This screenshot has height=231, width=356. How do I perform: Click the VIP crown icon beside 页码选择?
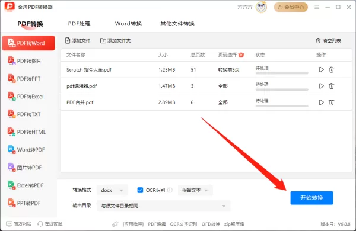(x=241, y=54)
